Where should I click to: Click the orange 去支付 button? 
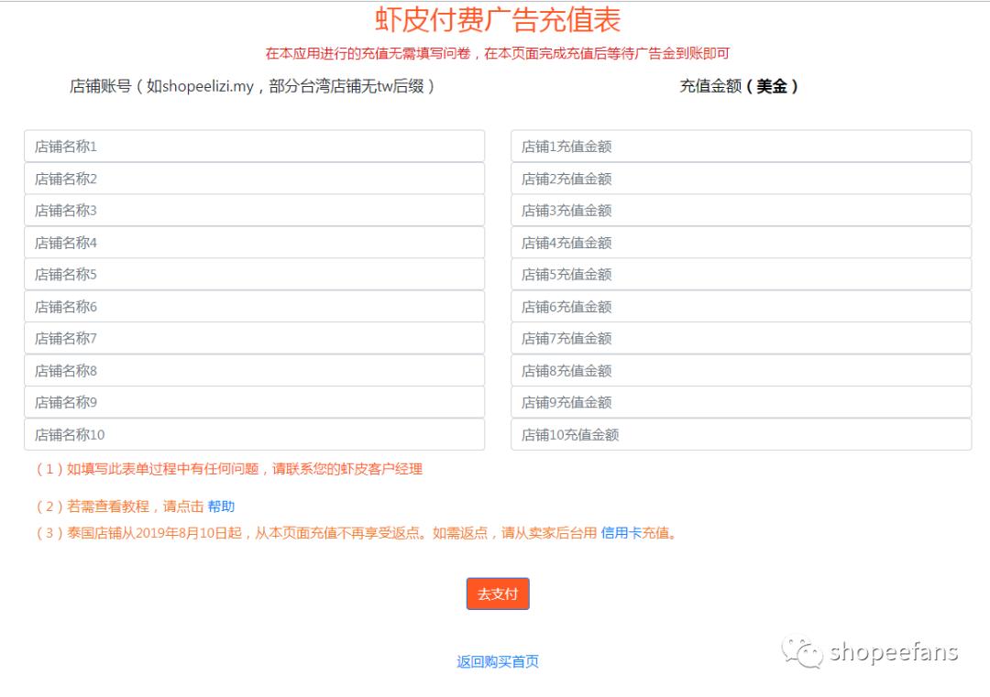(x=498, y=594)
